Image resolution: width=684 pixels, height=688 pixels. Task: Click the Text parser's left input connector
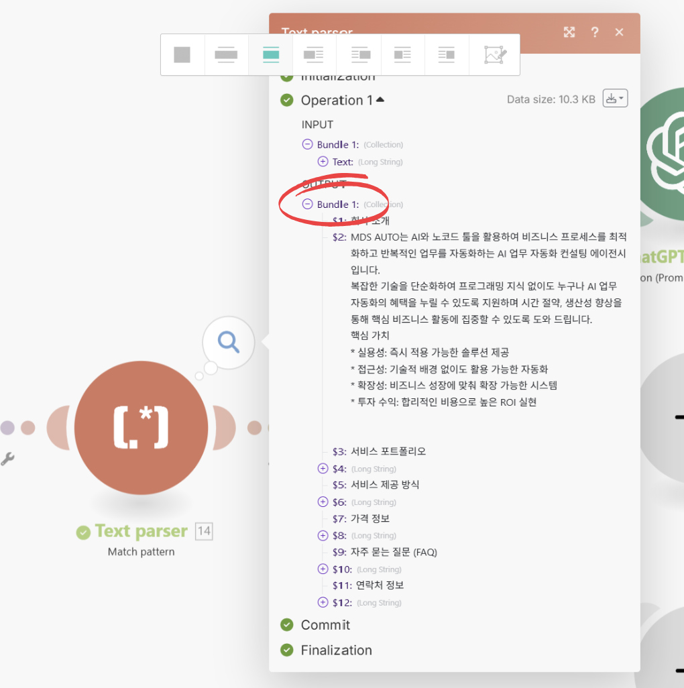(58, 428)
